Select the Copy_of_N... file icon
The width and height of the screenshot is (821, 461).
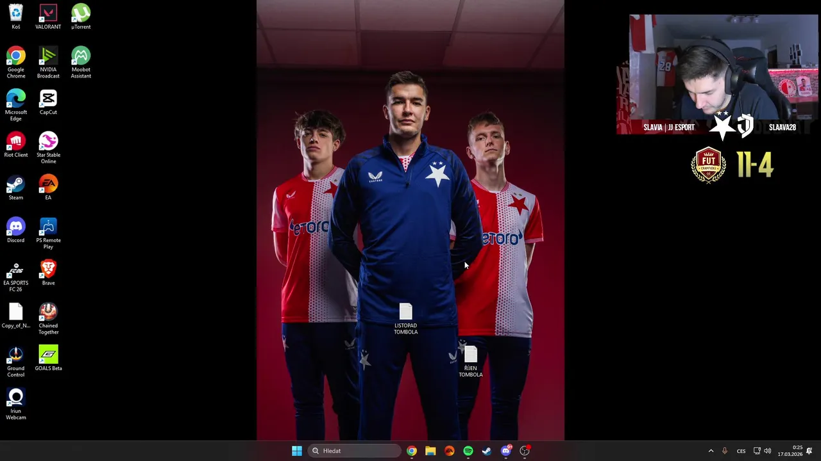pyautogui.click(x=16, y=316)
